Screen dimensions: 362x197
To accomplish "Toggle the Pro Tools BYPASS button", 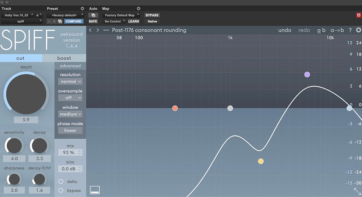I will tap(152, 15).
